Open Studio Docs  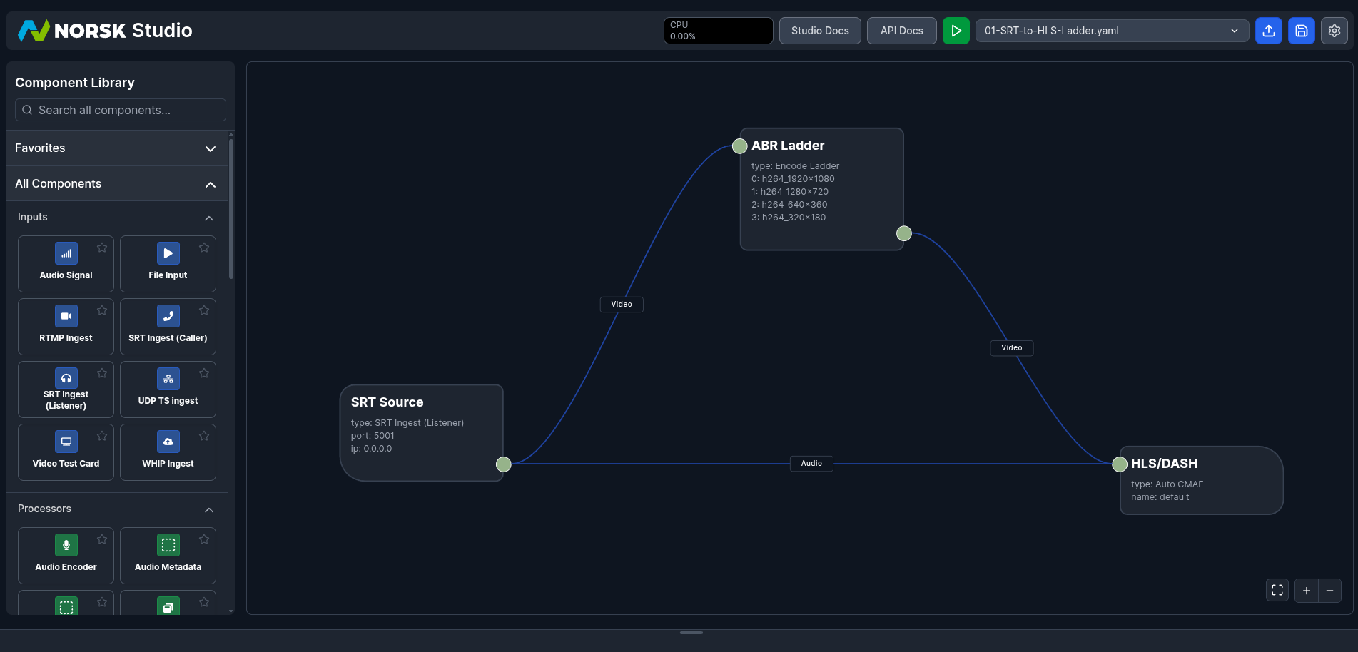[819, 31]
